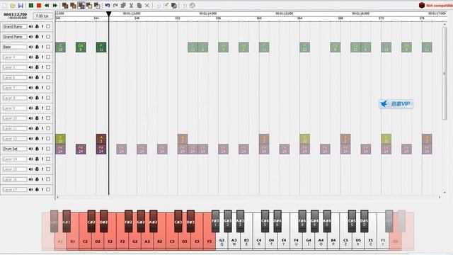This screenshot has height=255, width=453.
Task: Open a song file from toolbar
Action: click(x=13, y=6)
